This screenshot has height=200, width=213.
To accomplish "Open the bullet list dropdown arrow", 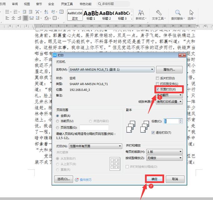I will tap(11, 12).
